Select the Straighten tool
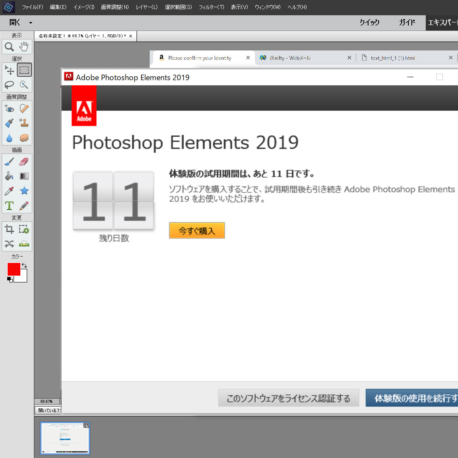458x458 pixels. click(24, 243)
